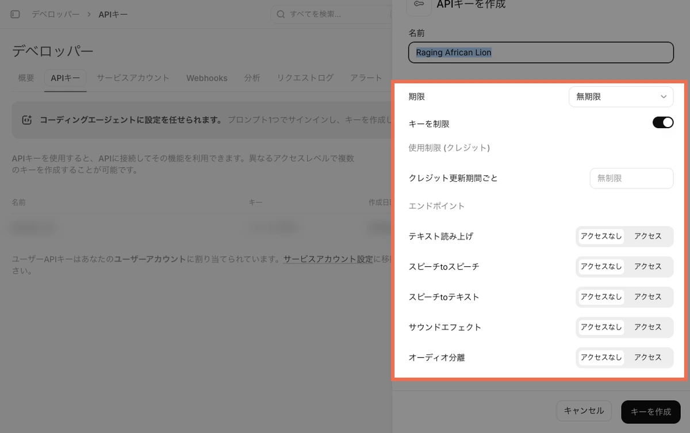
Task: Click the クレジット更新期間ごと 無制限 input
Action: 631,178
